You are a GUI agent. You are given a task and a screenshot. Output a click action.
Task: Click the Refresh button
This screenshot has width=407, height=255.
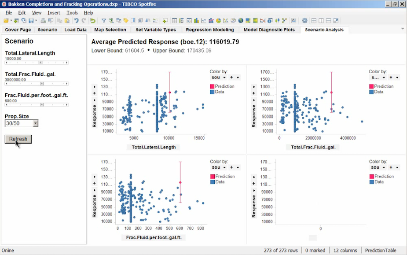18,139
